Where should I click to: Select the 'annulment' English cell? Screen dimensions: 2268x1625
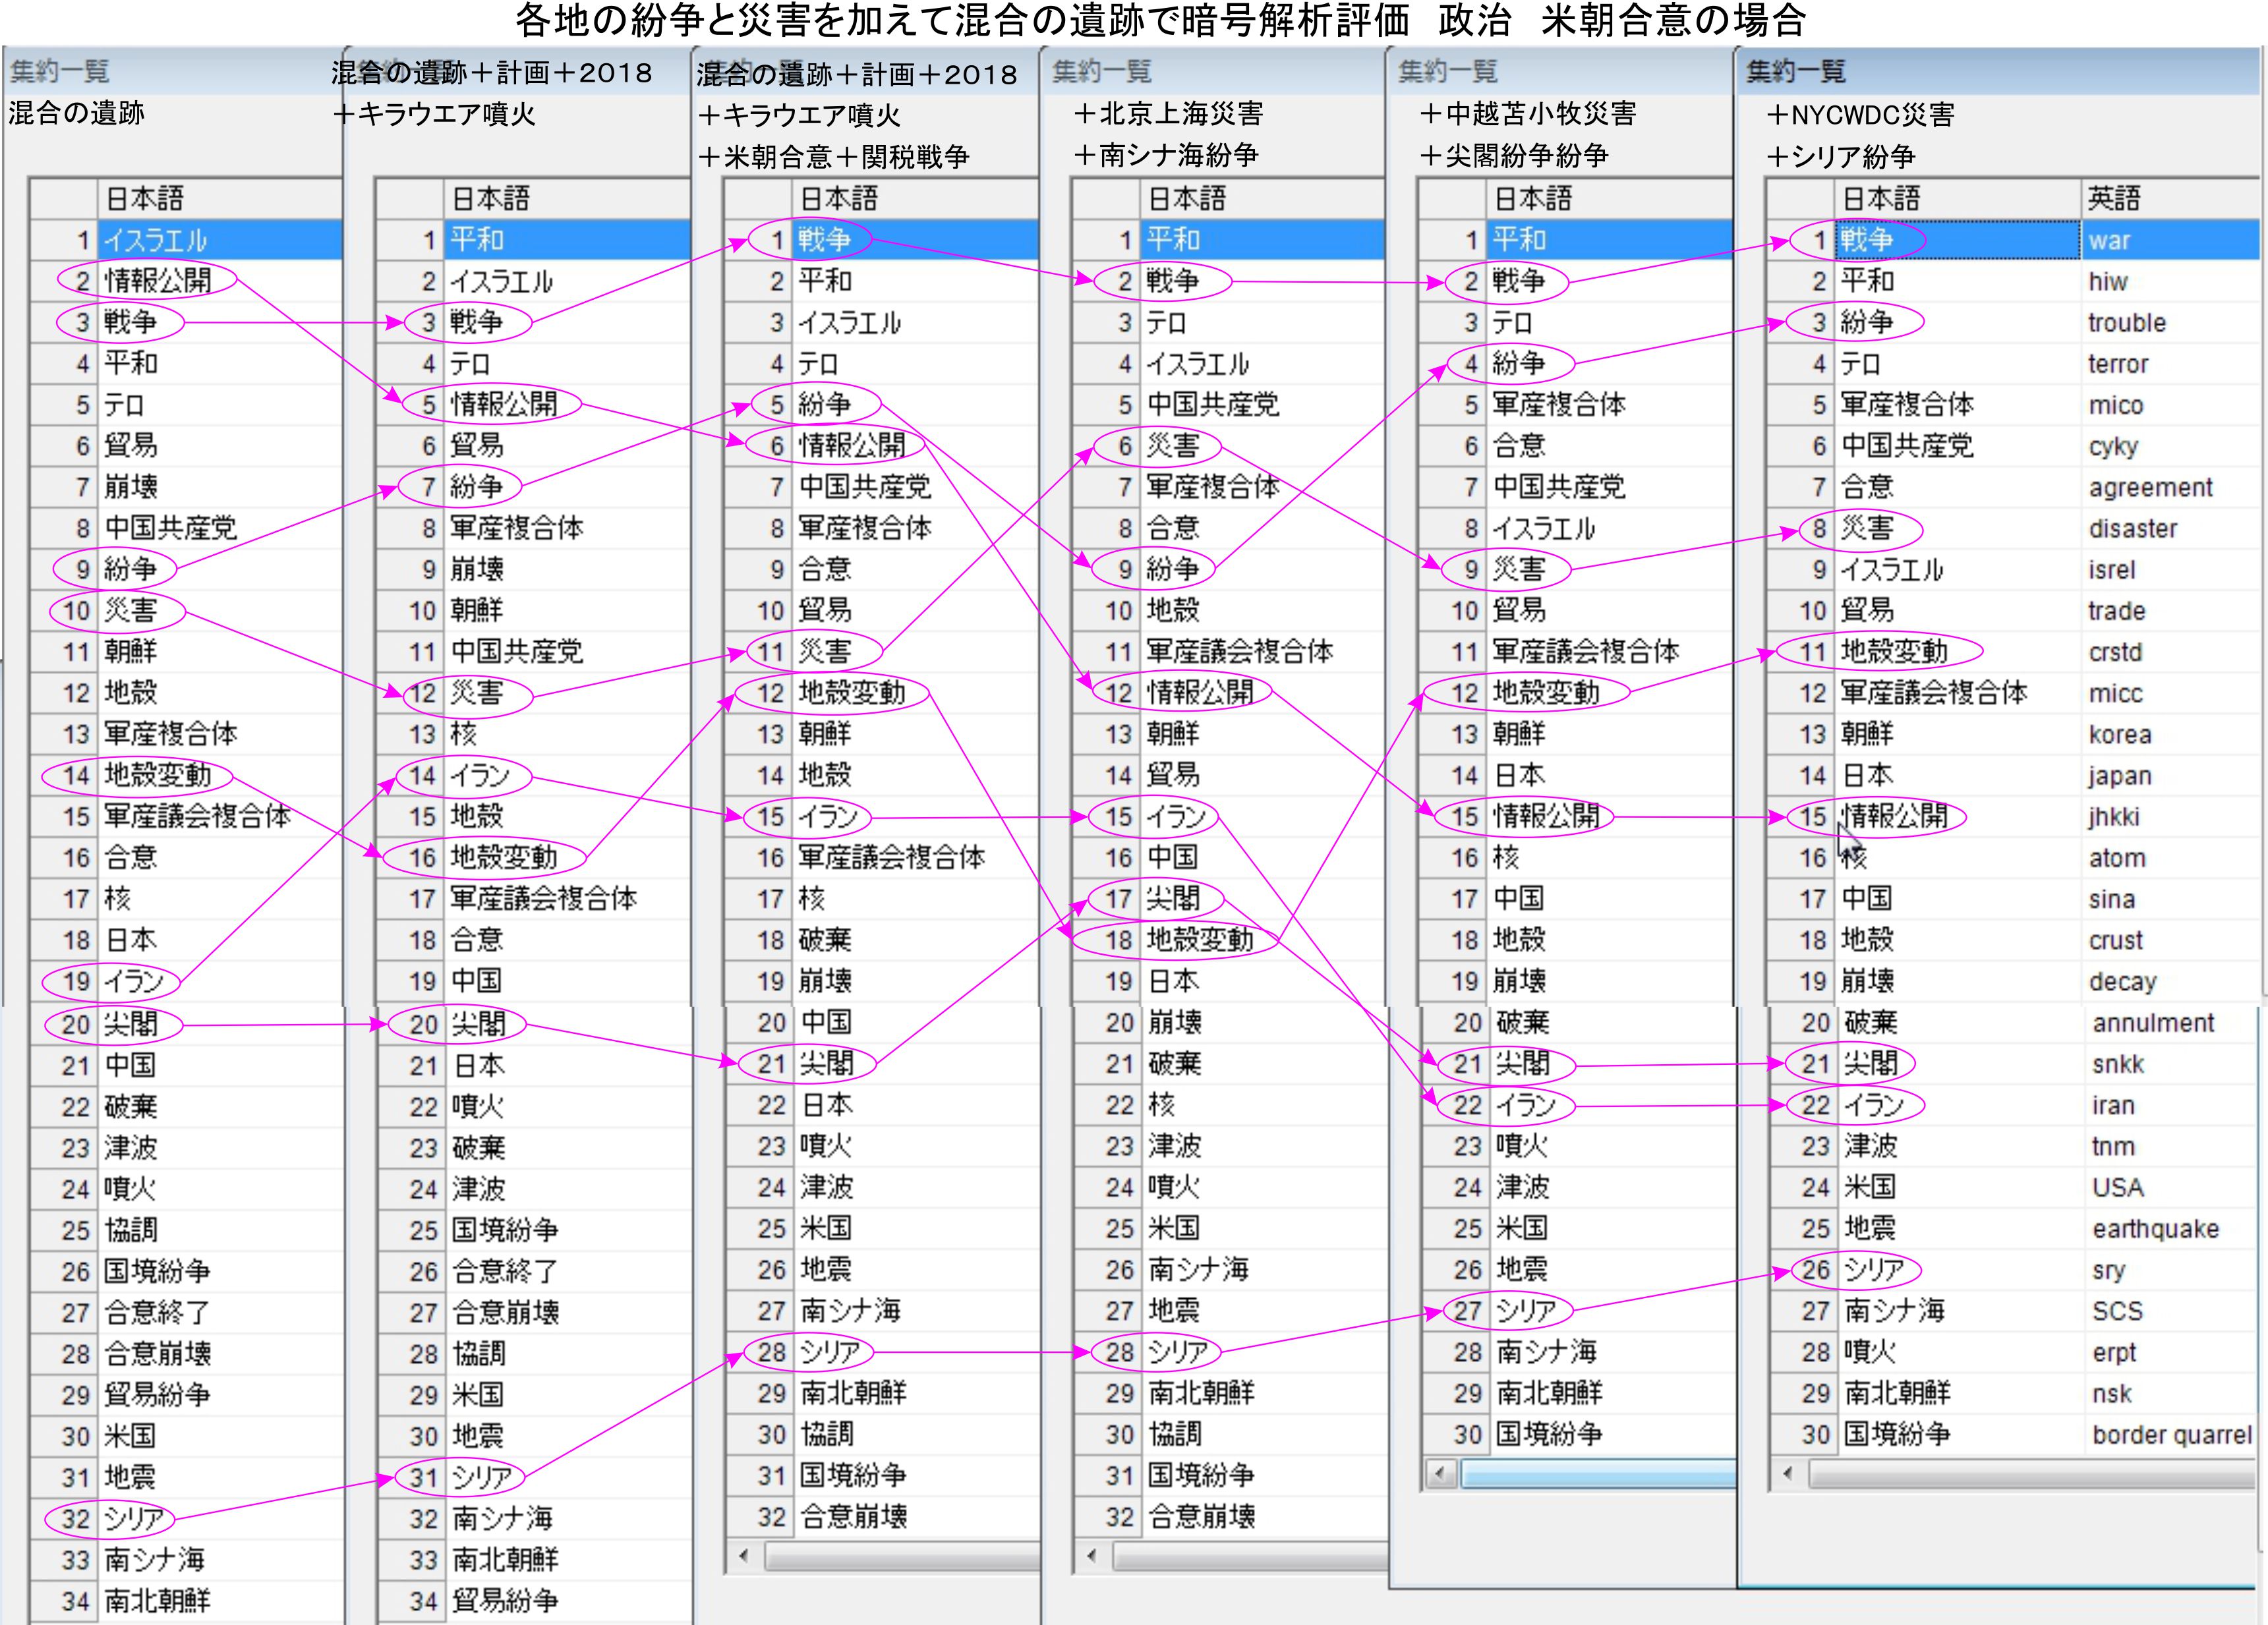coord(2153,1022)
